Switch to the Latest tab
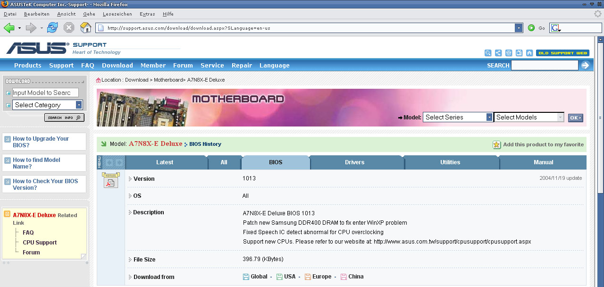Image resolution: width=604 pixels, height=287 pixels. pos(165,162)
